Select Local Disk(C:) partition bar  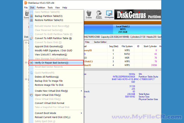point(137,29)
